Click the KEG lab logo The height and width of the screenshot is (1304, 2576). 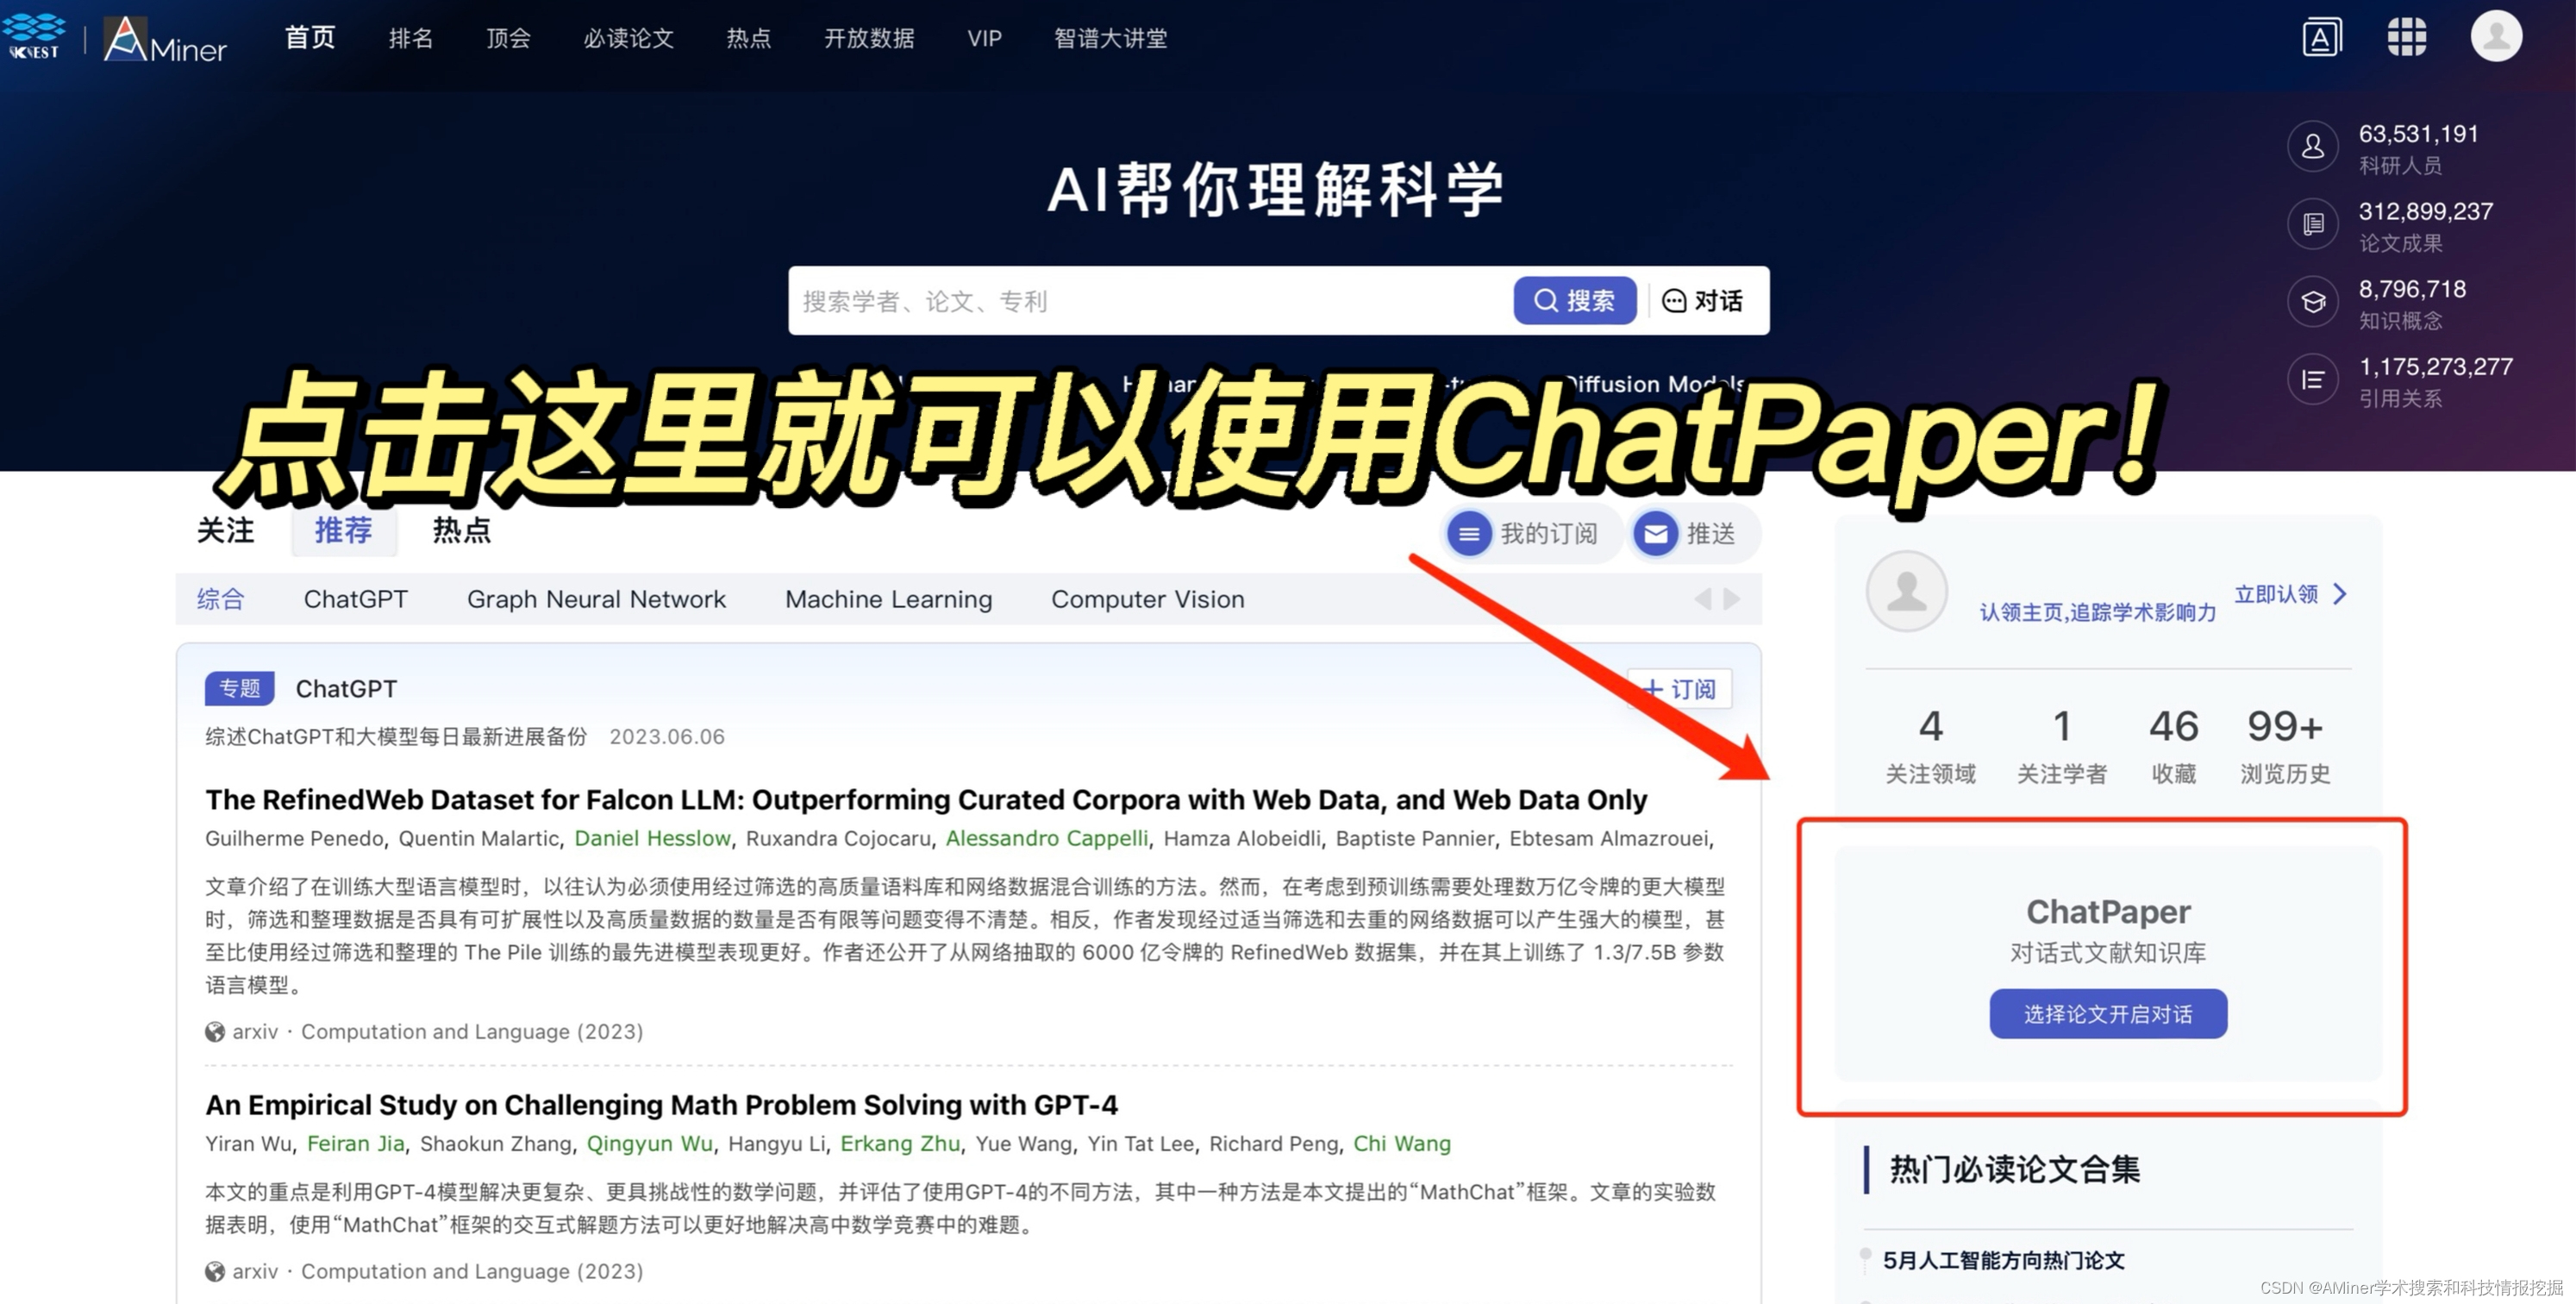[35, 37]
